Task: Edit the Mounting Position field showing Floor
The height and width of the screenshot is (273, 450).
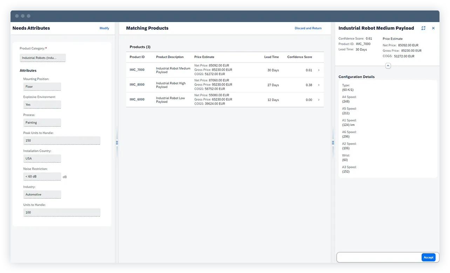Action: point(42,86)
